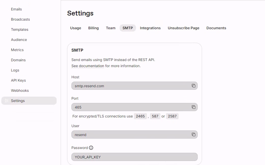Open Broadcasts from the sidebar
Viewport: 265px width, 165px height.
(x=20, y=19)
